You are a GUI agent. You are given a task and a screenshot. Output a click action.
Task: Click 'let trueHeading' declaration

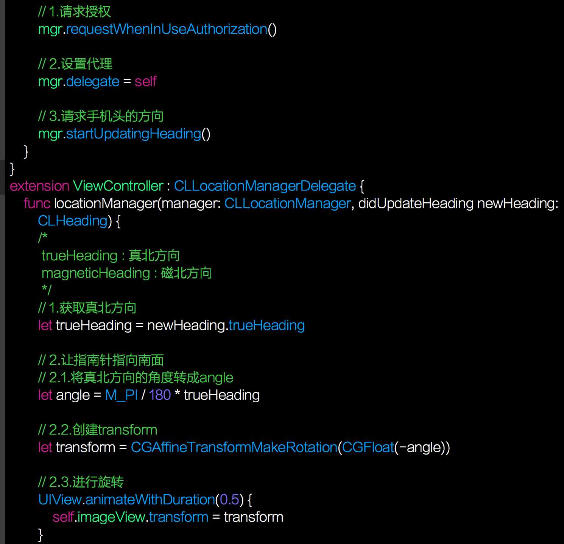pos(85,325)
